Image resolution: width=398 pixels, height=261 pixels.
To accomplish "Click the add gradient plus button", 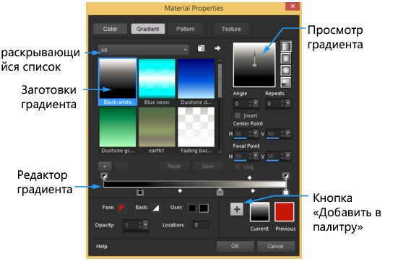I will tap(105, 167).
